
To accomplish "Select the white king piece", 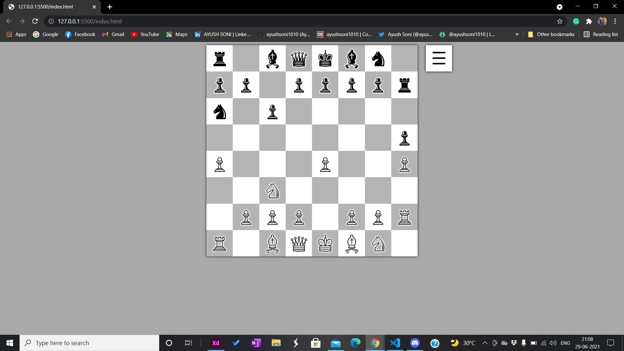I will (x=325, y=243).
